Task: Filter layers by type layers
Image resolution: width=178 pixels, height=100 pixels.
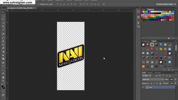Action: click(x=163, y=76)
